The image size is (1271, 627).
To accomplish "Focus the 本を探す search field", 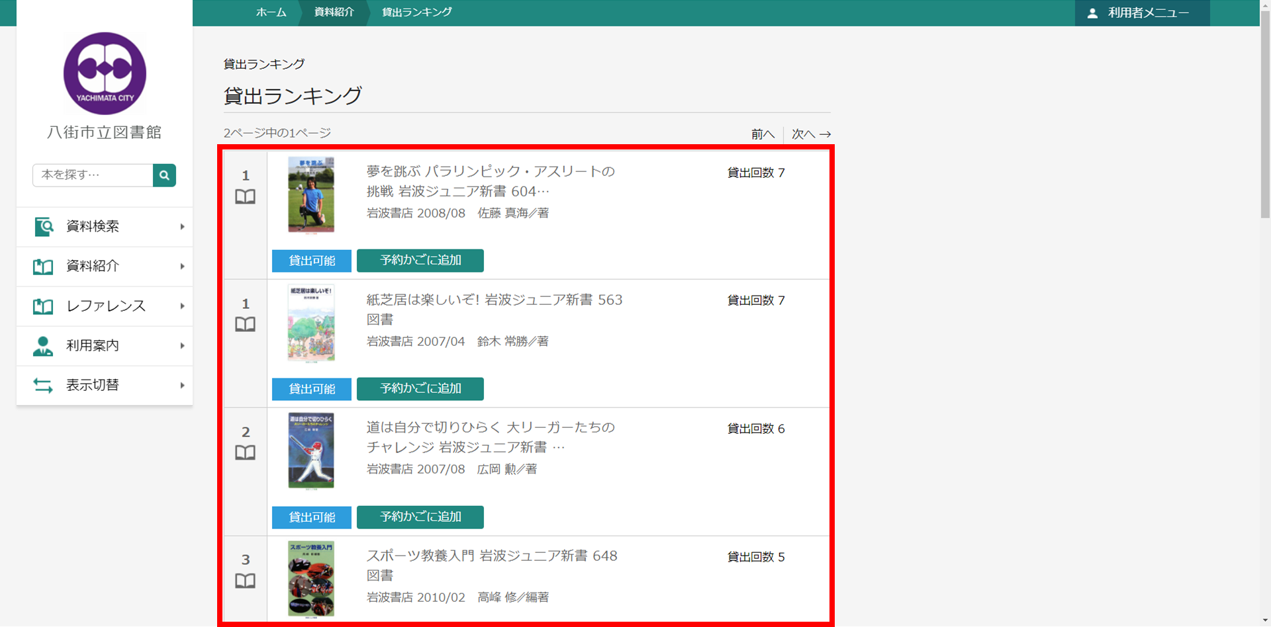I will [93, 175].
